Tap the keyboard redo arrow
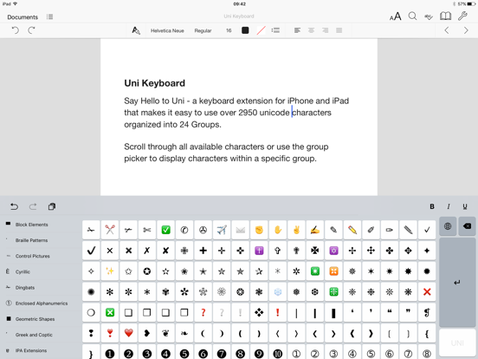This screenshot has height=359, width=478. pyautogui.click(x=33, y=206)
